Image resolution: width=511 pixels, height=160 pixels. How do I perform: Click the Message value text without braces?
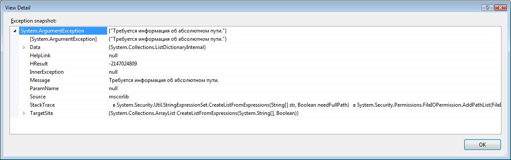pyautogui.click(x=164, y=80)
